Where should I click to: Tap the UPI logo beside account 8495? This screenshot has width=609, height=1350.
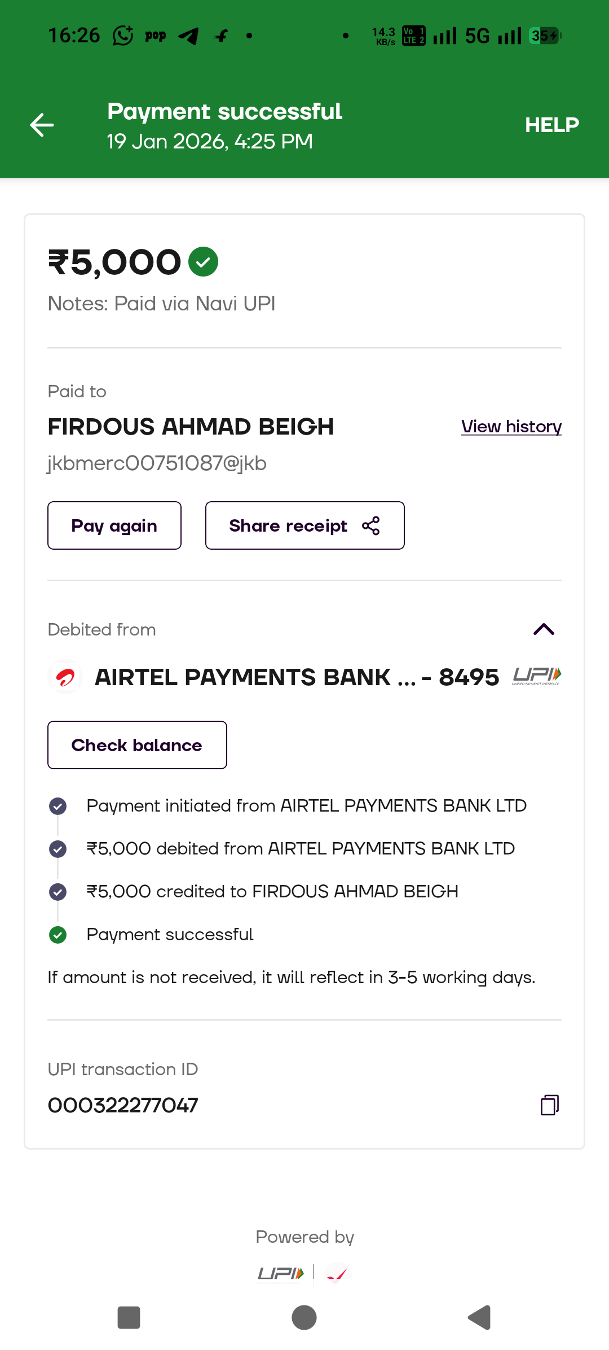pyautogui.click(x=536, y=676)
